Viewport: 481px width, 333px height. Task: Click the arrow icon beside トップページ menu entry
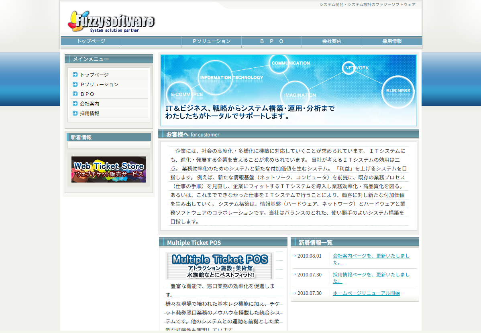(x=74, y=74)
